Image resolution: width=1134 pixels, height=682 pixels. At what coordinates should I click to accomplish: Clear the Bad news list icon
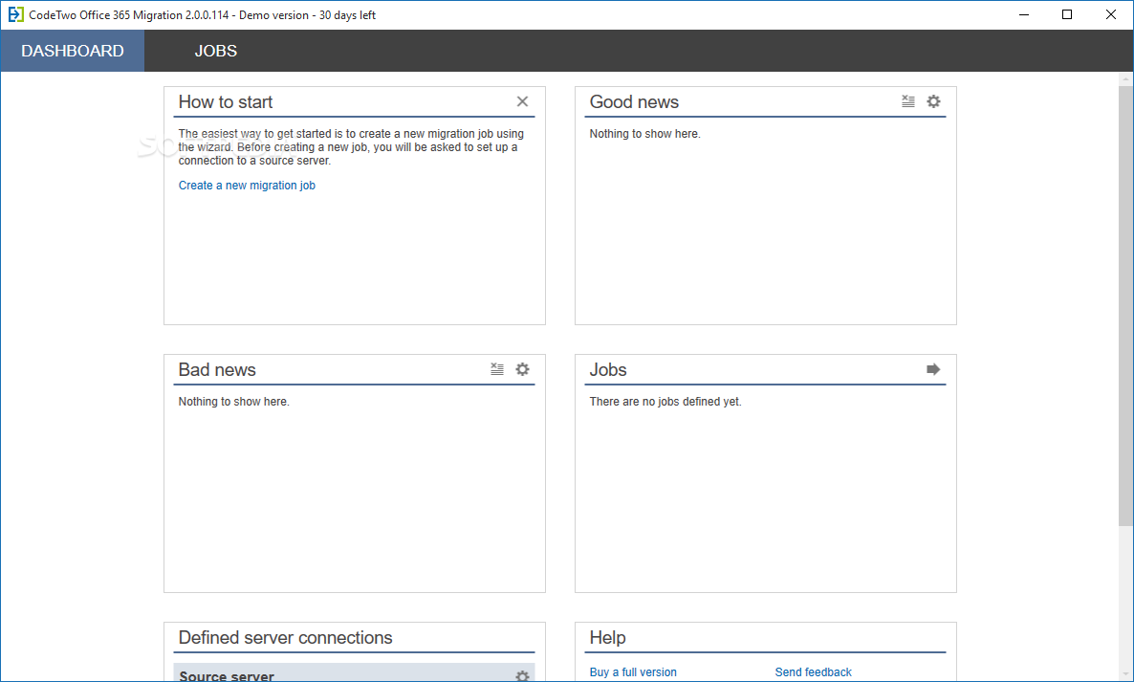[497, 369]
